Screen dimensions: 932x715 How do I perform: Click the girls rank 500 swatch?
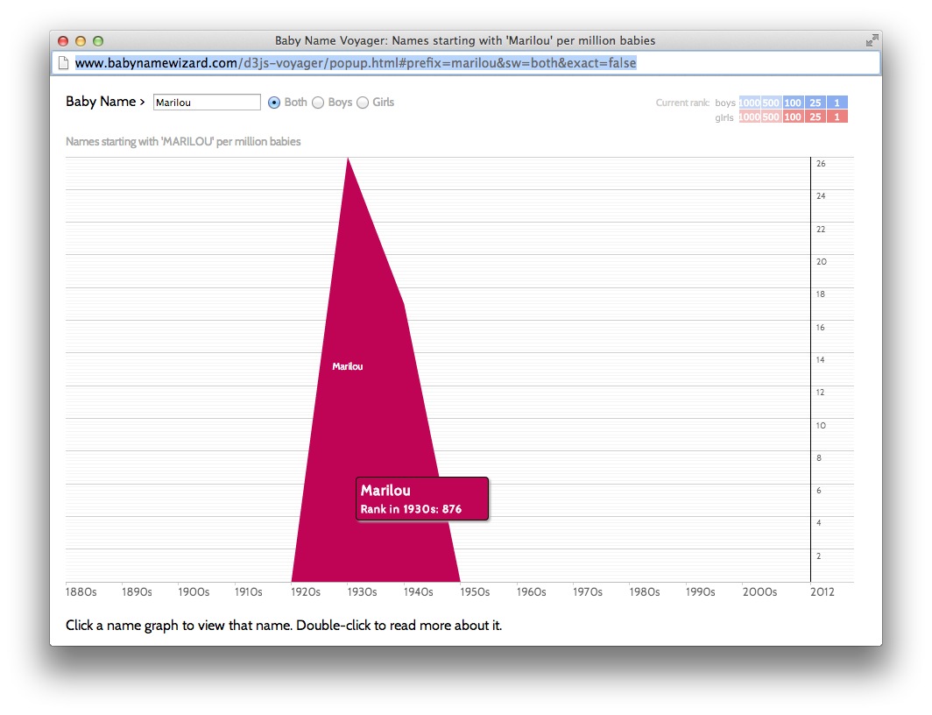click(771, 117)
